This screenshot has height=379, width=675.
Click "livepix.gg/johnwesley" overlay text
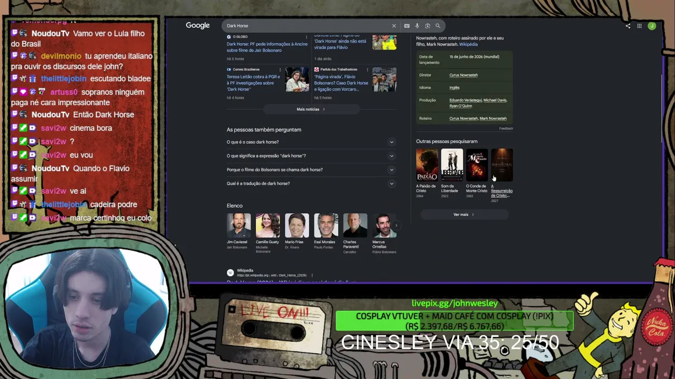[x=455, y=303]
